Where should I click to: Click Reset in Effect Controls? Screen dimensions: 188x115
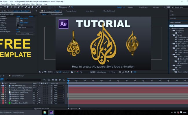(19, 16)
